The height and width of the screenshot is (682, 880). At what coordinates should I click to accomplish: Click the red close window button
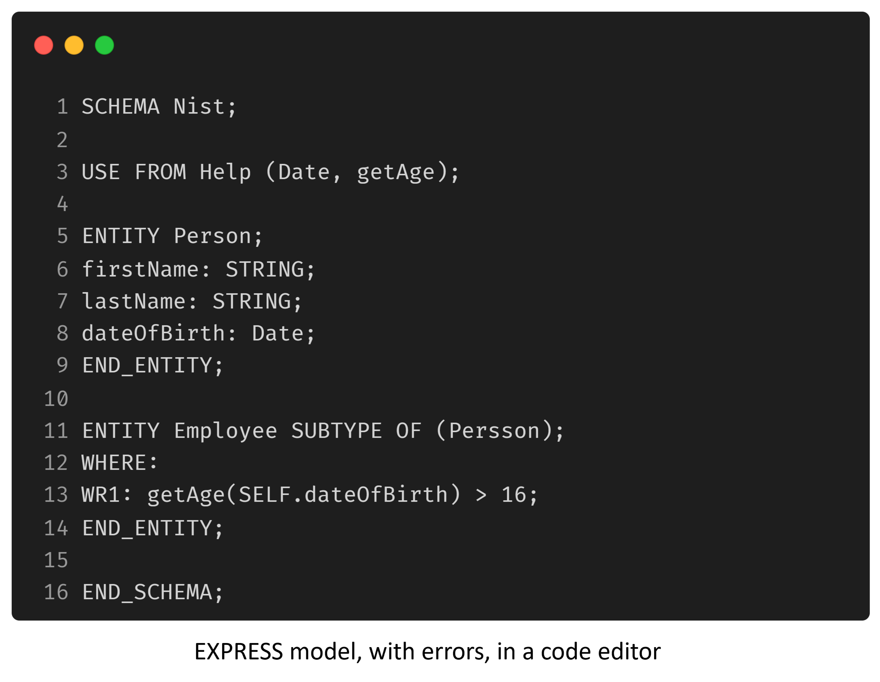[43, 45]
